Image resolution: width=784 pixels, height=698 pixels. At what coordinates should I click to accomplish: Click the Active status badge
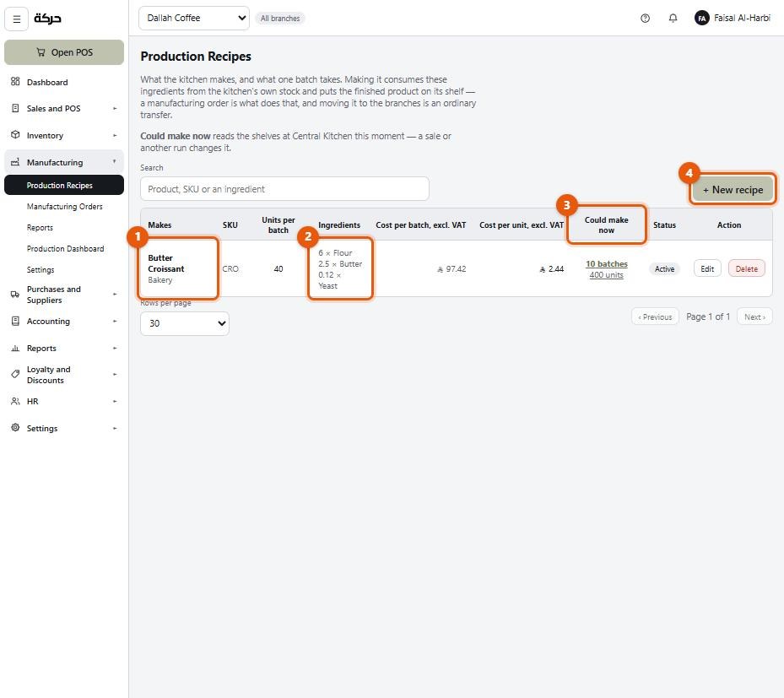(x=664, y=268)
